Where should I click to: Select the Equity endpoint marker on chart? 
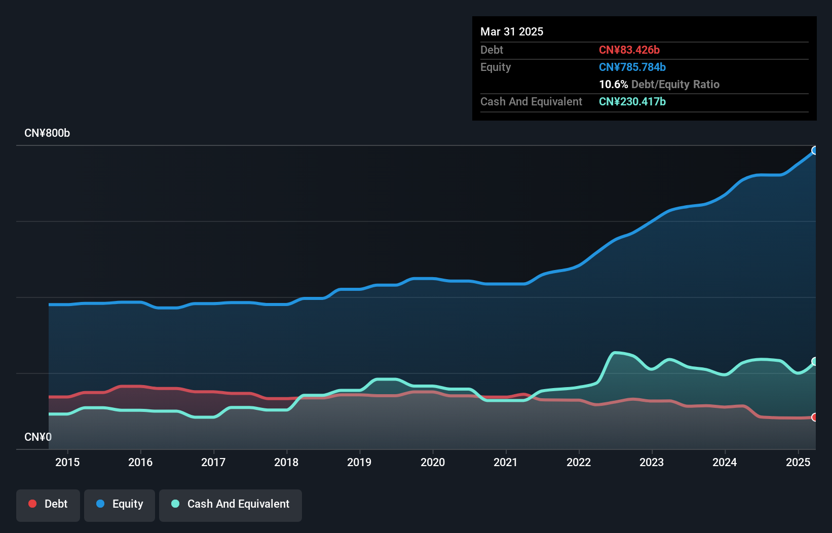tap(815, 150)
